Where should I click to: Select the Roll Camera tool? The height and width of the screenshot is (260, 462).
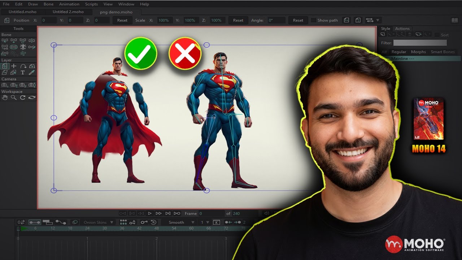[23, 85]
